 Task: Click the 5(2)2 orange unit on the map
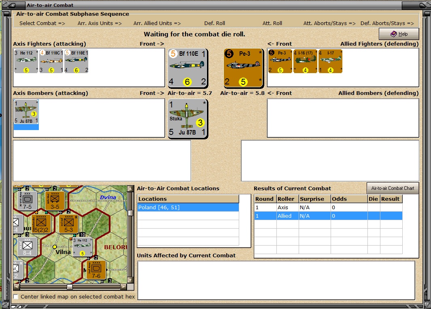pos(41,224)
